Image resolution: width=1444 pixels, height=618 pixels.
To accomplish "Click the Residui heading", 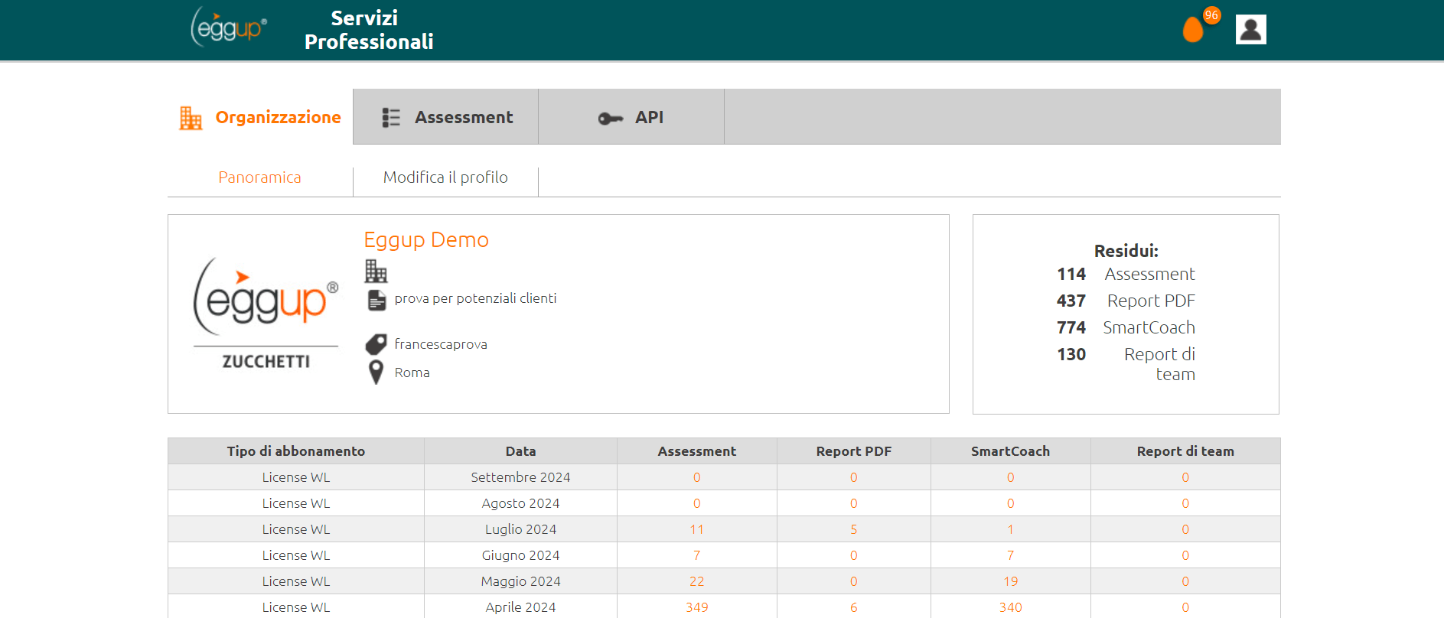I will coord(1126,251).
